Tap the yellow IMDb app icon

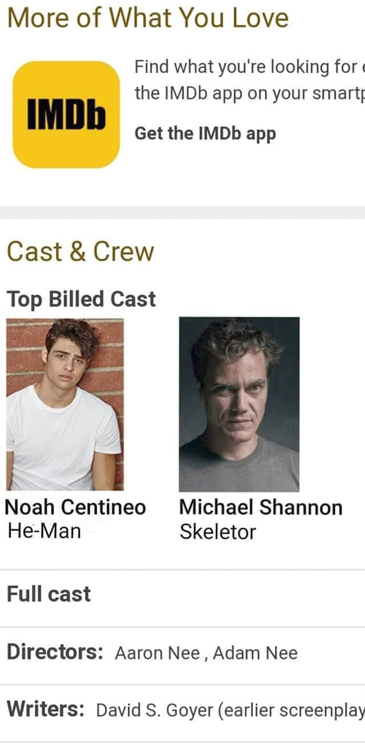point(66,115)
